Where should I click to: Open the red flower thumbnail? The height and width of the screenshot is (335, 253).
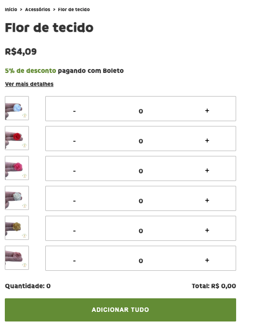(x=17, y=138)
